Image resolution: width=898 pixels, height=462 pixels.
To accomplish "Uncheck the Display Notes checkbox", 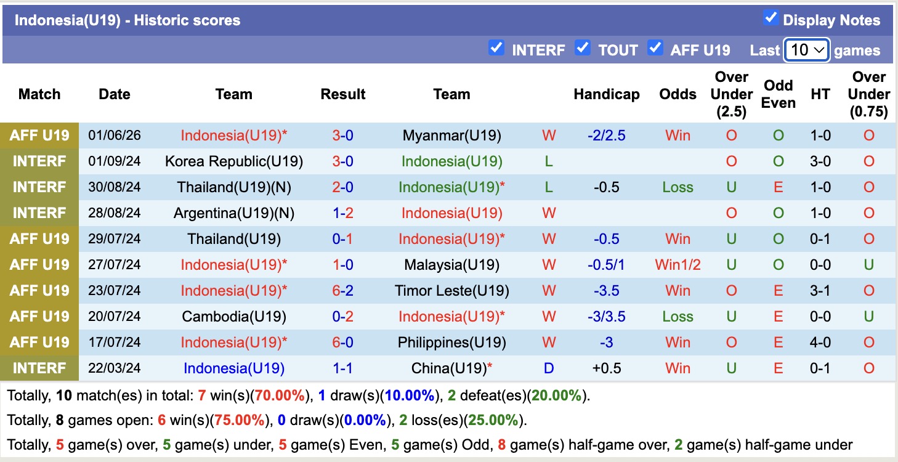I will 771,17.
